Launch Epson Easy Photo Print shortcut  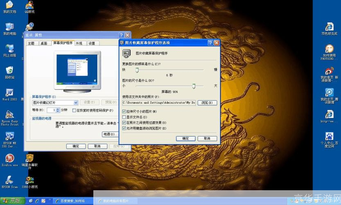pyautogui.click(x=9, y=118)
